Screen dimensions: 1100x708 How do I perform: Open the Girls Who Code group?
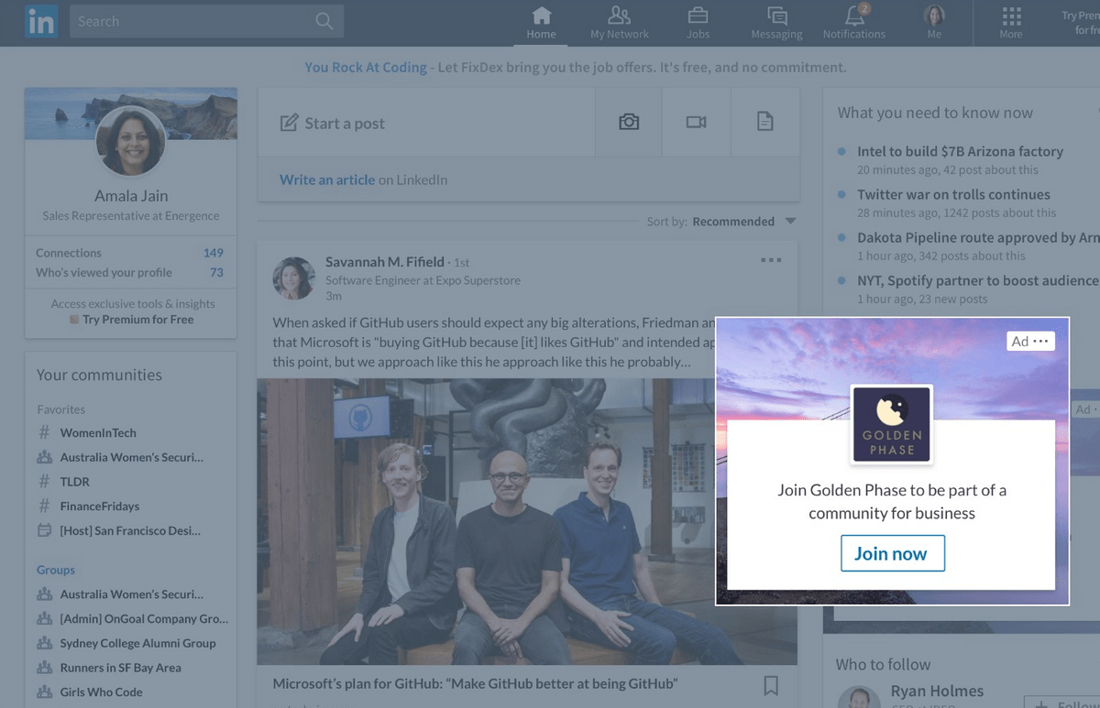click(102, 692)
